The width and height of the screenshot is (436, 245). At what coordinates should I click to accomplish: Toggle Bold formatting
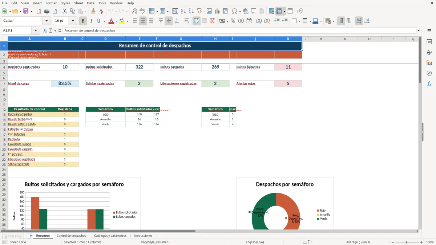coord(83,21)
